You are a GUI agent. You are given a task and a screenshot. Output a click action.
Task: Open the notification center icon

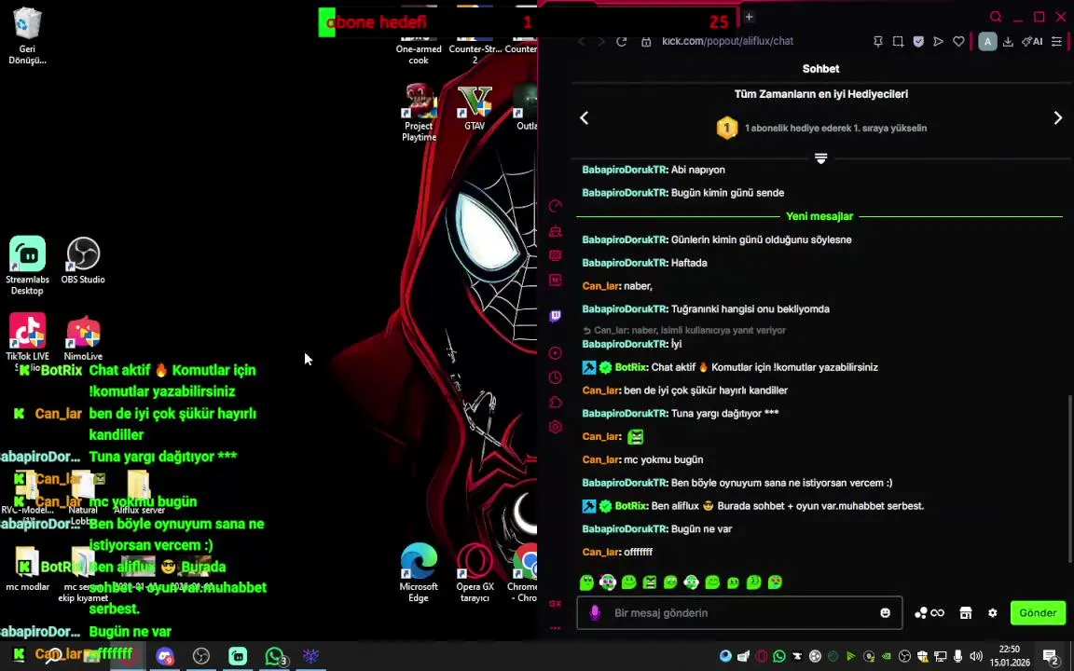coord(1052,657)
